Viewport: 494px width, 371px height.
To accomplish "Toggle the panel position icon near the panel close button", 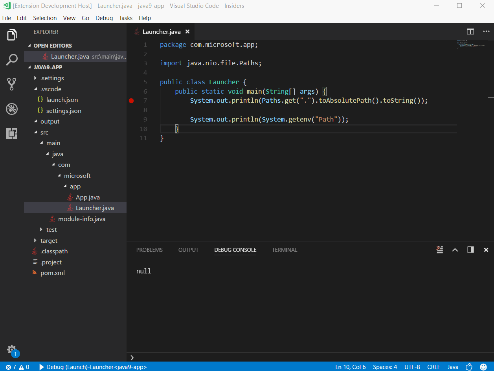I will click(470, 250).
